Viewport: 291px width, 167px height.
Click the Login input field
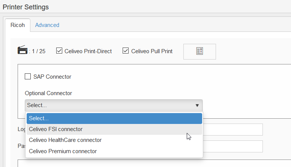click(233, 130)
